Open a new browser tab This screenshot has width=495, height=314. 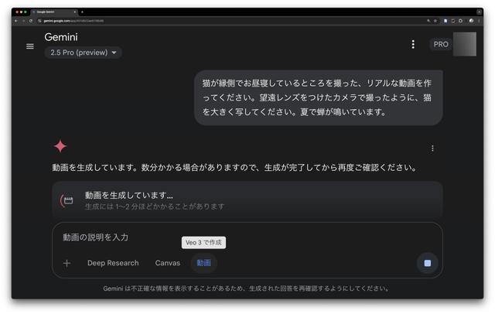pos(82,12)
